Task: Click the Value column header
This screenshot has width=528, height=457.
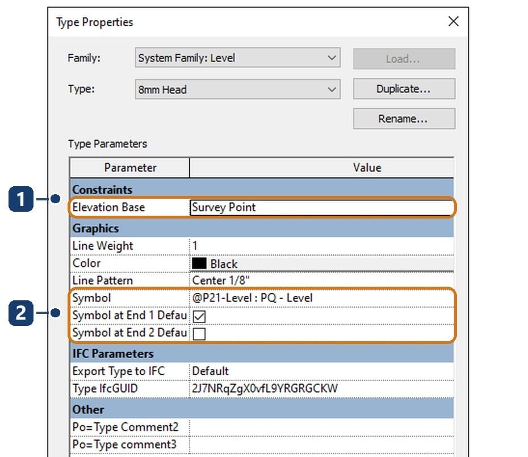Action: tap(321, 167)
